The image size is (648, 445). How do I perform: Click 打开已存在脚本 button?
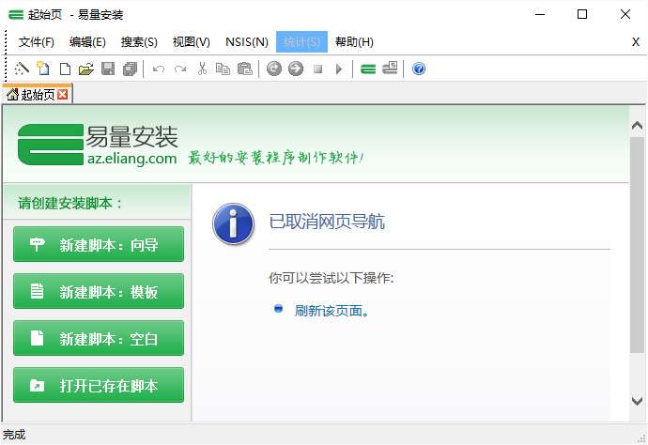(x=99, y=386)
